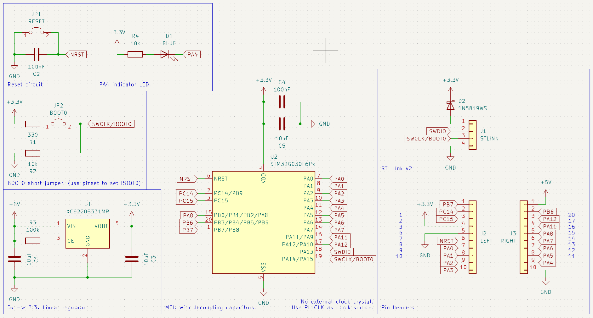Click the PC14 label left of U2
Screen dimensions: 593x318
point(187,193)
